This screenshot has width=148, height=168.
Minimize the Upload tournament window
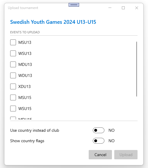click(x=110, y=8)
